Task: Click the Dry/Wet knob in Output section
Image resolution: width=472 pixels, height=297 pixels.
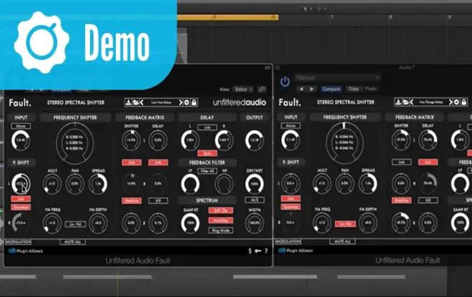Action: coord(255,184)
